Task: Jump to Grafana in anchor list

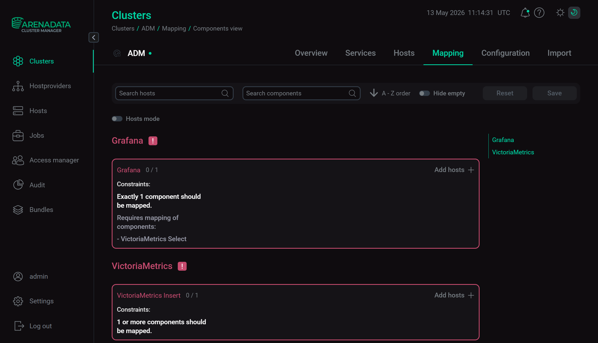Action: (x=503, y=140)
